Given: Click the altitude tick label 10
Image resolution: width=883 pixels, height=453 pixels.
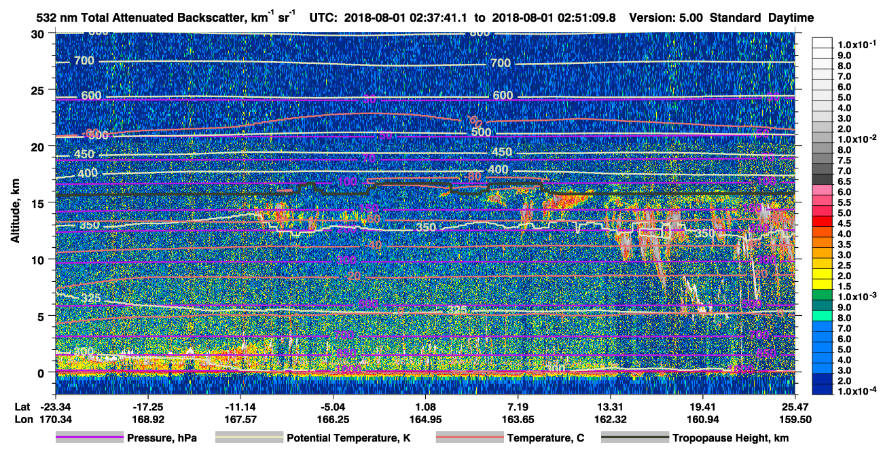Looking at the screenshot, I should tap(39, 259).
